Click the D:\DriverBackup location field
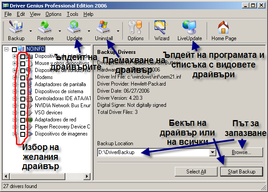268x192 pixels. [x=154, y=152]
